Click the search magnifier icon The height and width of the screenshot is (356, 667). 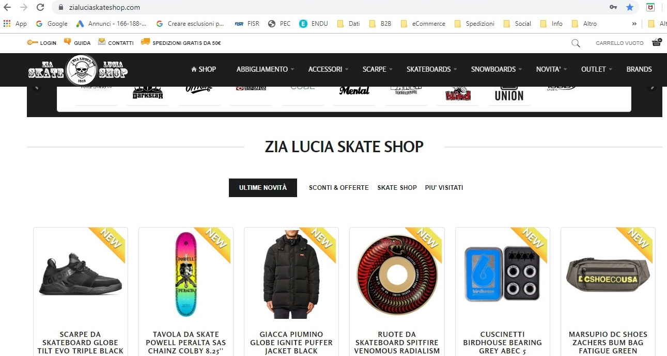[576, 43]
